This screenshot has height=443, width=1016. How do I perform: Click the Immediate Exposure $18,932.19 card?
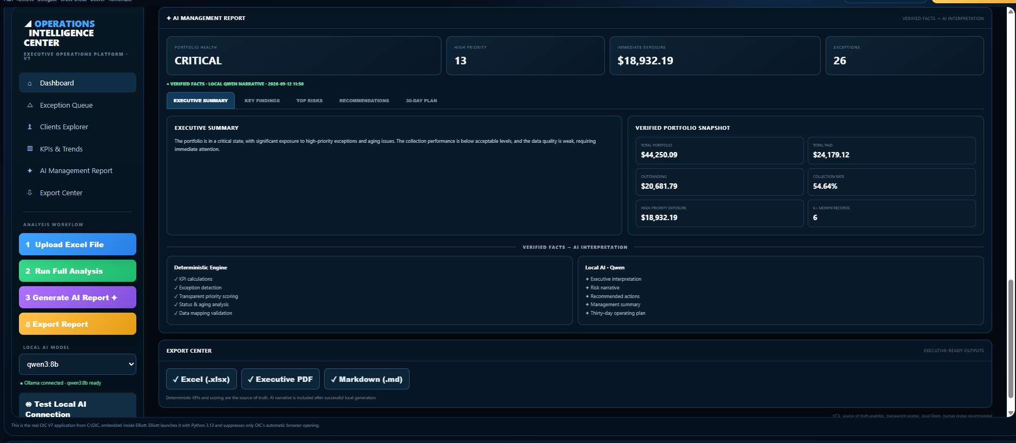pos(715,56)
